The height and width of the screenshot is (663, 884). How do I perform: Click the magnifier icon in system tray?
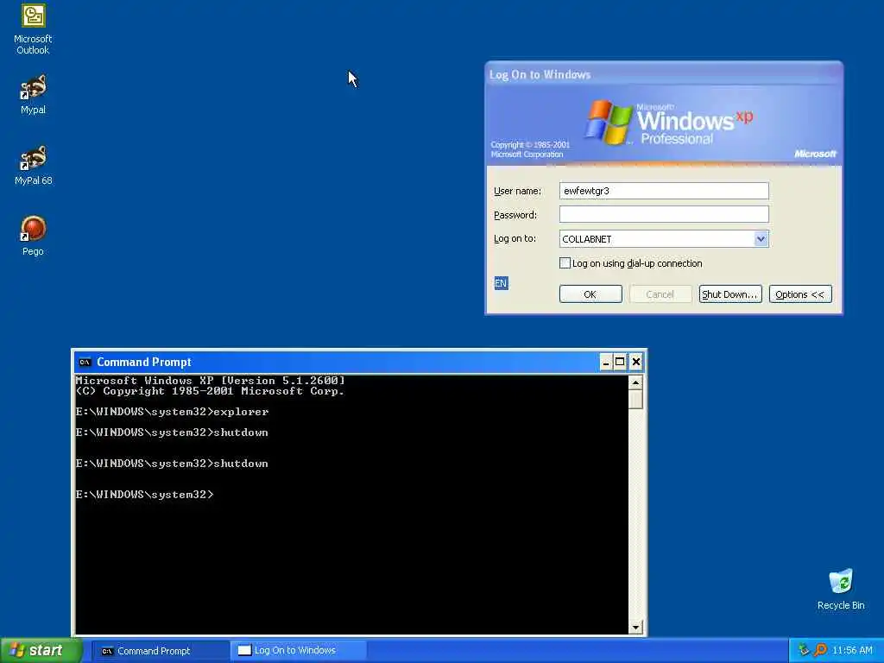[x=820, y=650]
